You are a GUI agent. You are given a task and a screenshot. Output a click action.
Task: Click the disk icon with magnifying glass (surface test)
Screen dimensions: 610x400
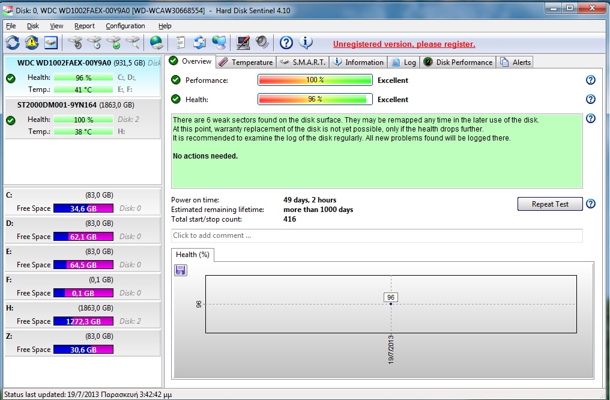click(x=133, y=43)
